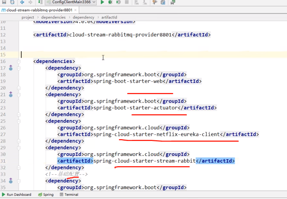Run with the green play icon
287x199 pixels.
pyautogui.click(x=102, y=2)
